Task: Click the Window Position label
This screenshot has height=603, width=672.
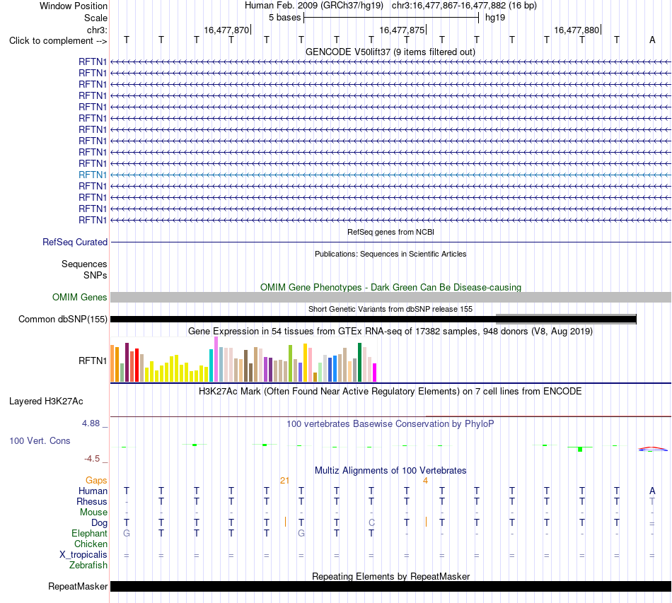Action: (74, 6)
